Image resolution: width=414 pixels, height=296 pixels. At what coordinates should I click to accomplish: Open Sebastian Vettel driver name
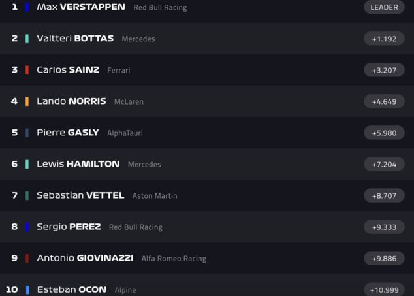point(80,195)
